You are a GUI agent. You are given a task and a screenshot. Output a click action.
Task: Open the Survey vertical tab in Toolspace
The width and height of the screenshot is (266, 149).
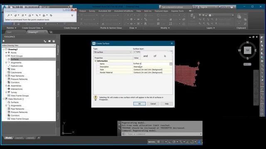(58, 94)
